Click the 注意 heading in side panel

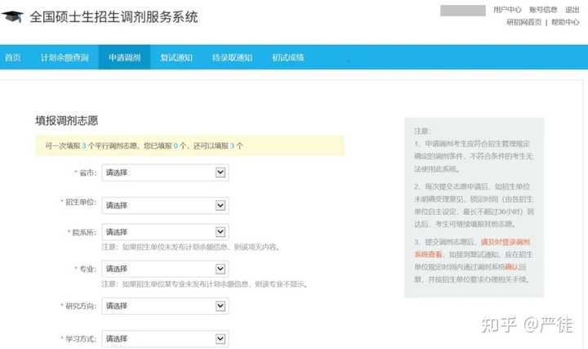[x=423, y=131]
